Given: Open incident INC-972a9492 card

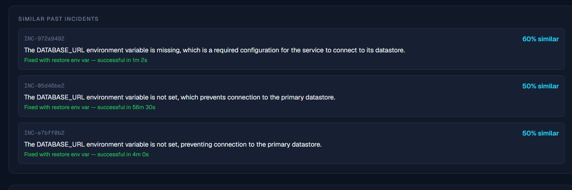Looking at the screenshot, I should 291,49.
